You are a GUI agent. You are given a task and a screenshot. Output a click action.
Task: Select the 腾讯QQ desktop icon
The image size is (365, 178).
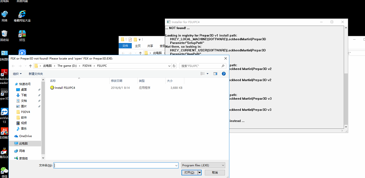4,153
